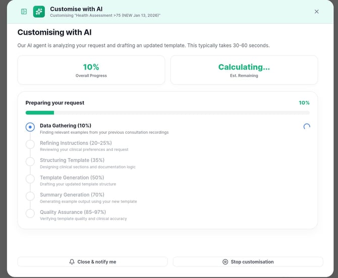Click the stop circle icon
The height and width of the screenshot is (278, 338).
[226, 262]
